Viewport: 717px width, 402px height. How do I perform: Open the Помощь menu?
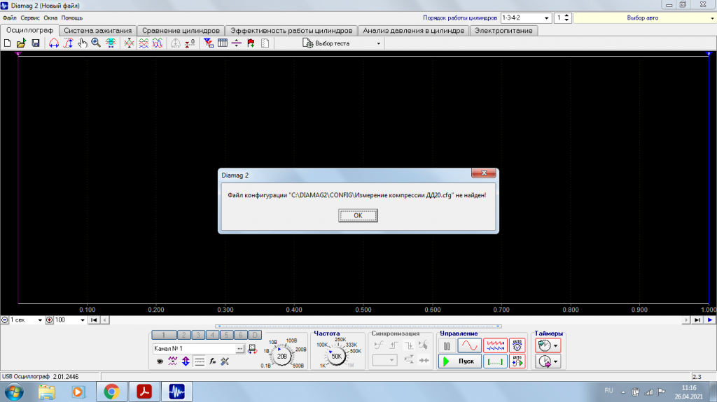72,17
